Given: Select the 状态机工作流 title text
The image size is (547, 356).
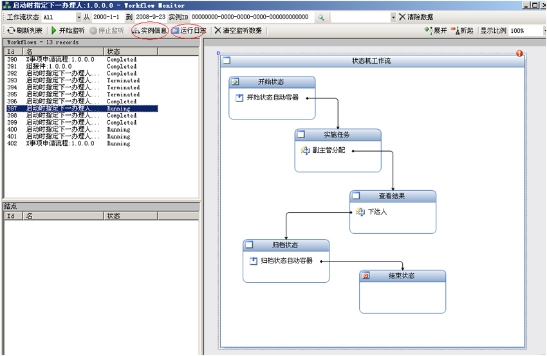Looking at the screenshot, I should pyautogui.click(x=371, y=61).
